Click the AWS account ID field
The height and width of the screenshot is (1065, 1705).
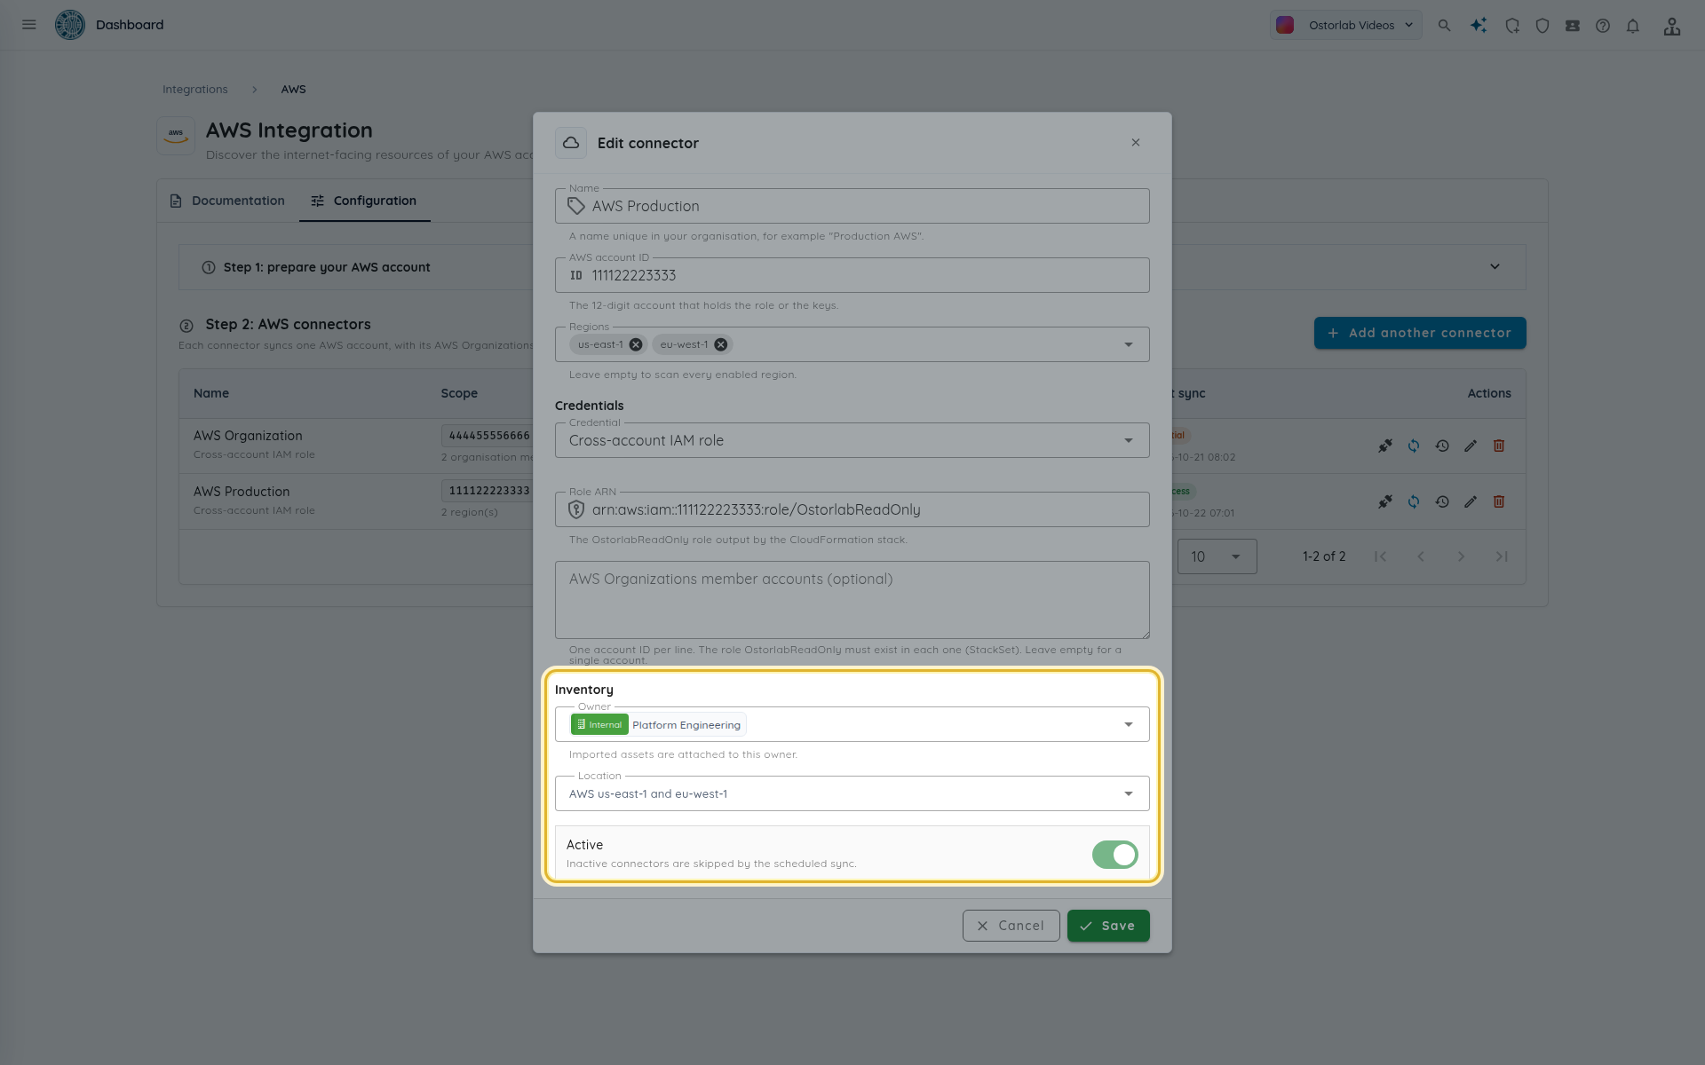coord(852,275)
